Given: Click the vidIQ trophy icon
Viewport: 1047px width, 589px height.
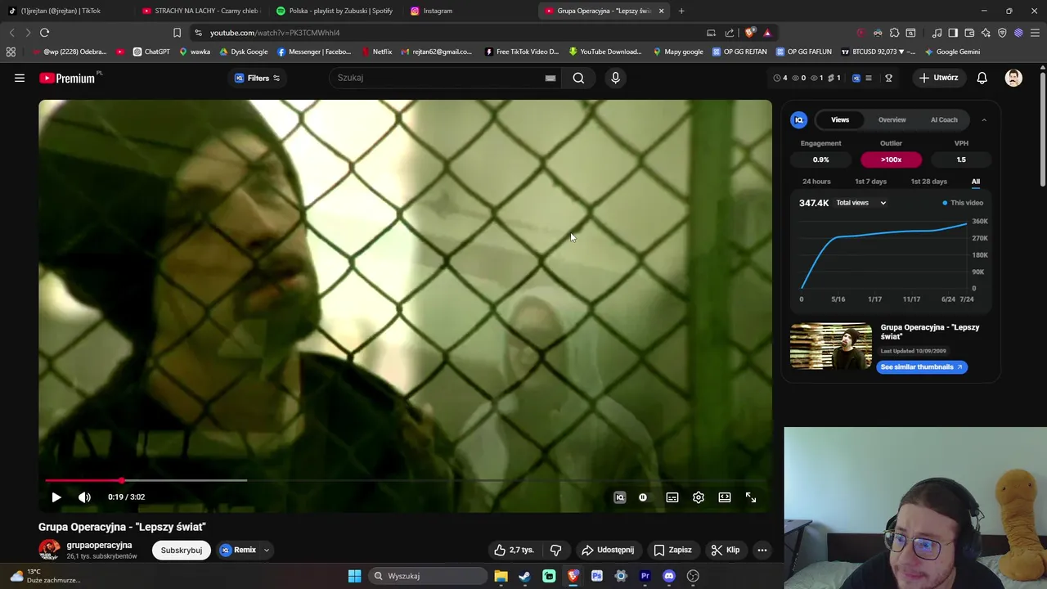Looking at the screenshot, I should [x=888, y=78].
